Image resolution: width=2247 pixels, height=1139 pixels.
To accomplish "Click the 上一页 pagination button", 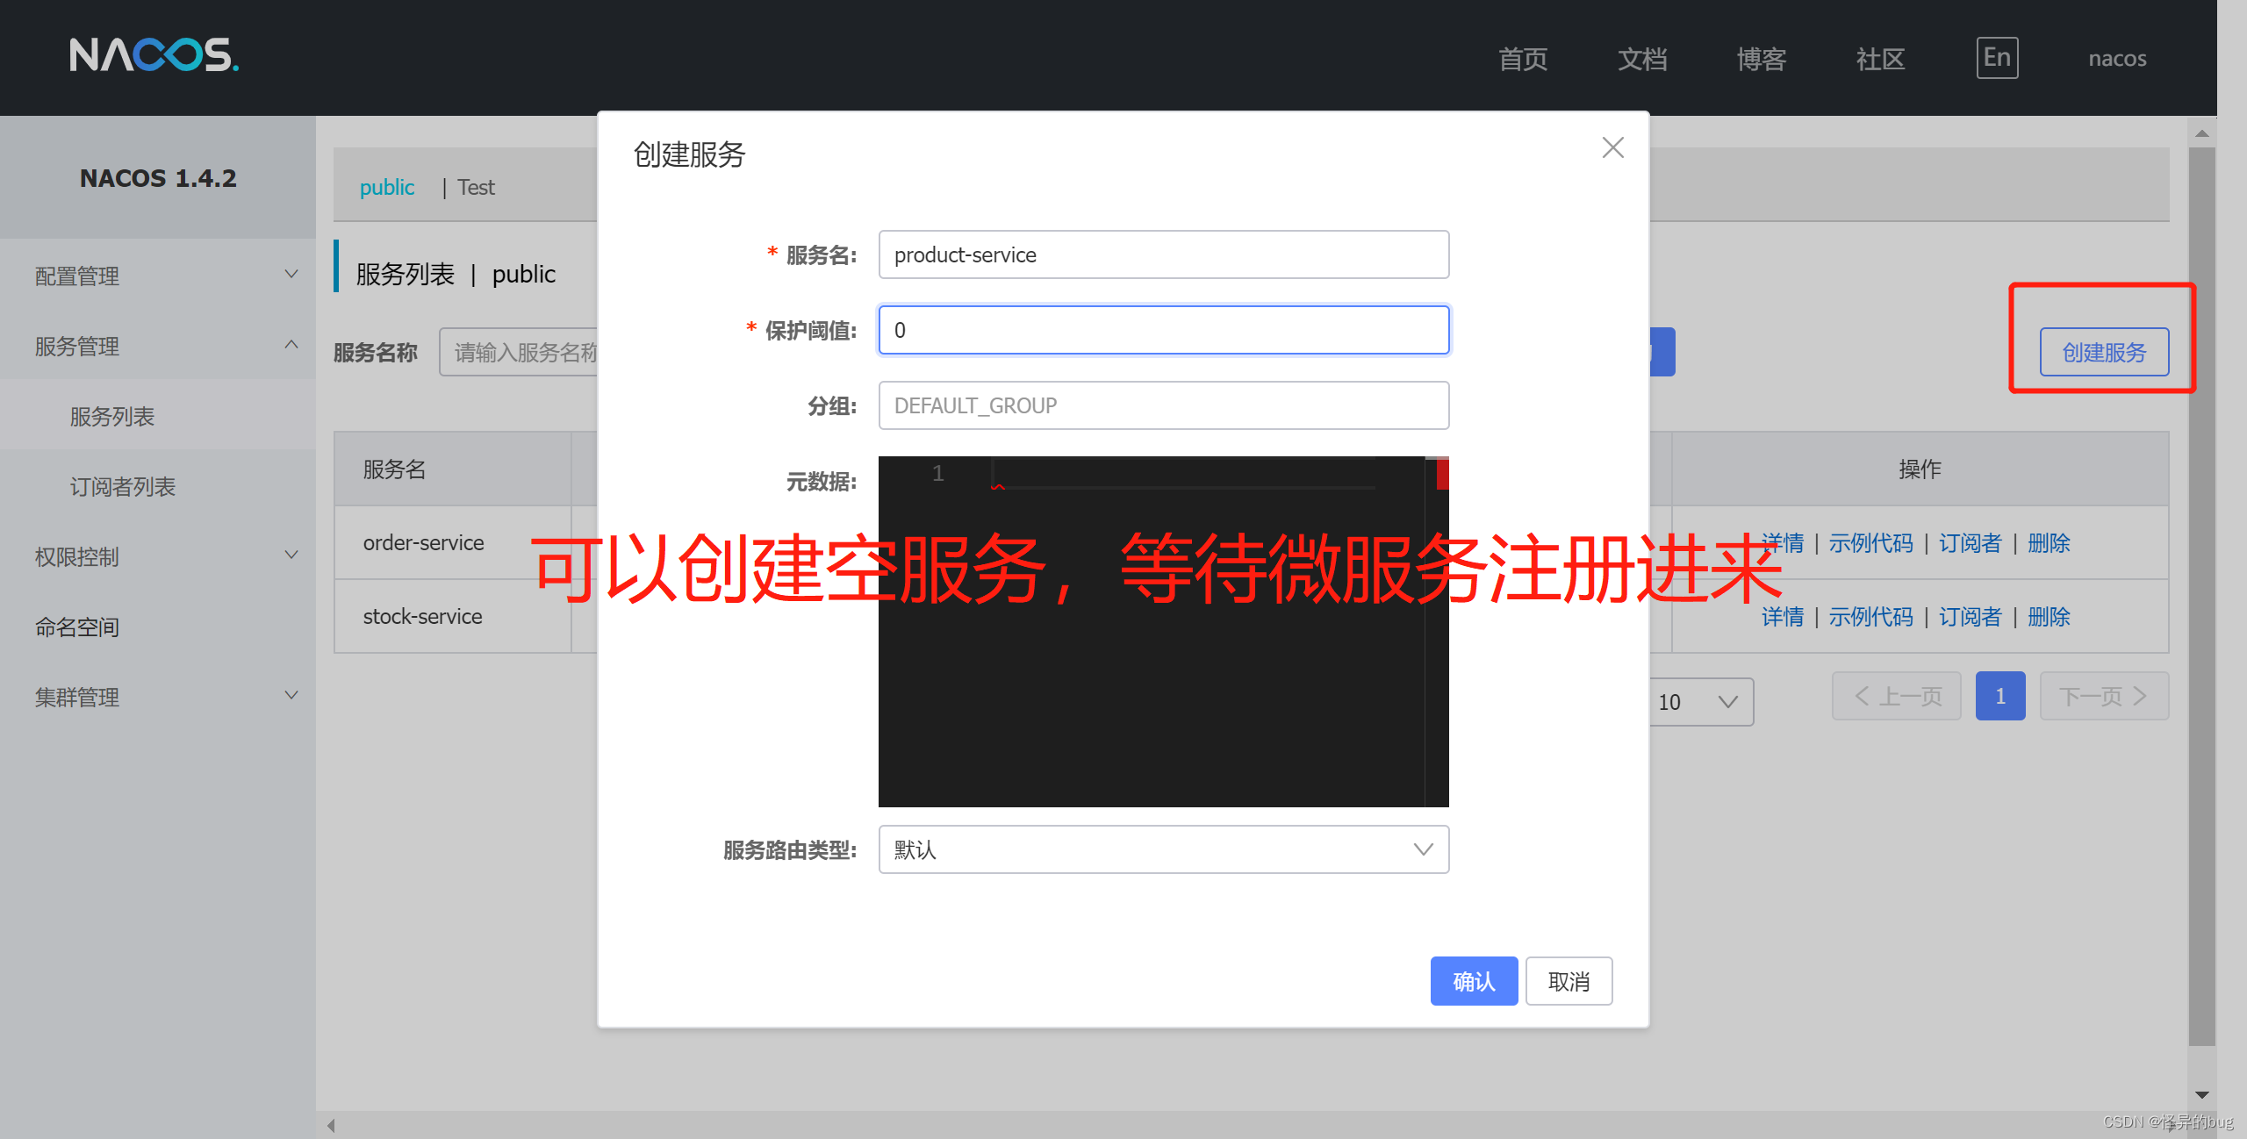I will point(1897,696).
